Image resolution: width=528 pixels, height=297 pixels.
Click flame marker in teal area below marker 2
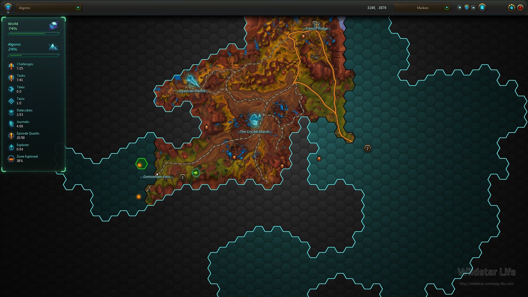(x=319, y=159)
